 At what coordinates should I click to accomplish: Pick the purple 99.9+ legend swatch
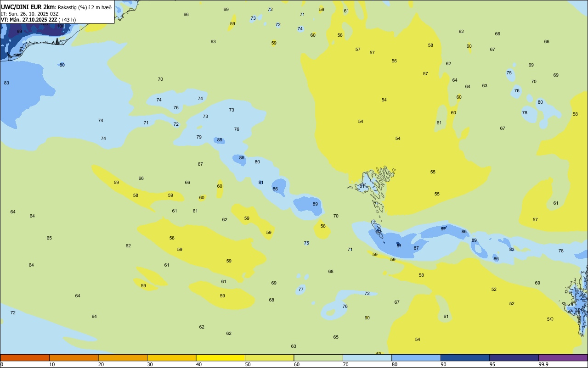(563, 357)
